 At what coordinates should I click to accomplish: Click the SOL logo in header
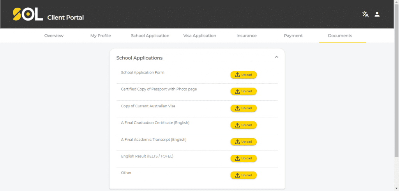tap(28, 14)
